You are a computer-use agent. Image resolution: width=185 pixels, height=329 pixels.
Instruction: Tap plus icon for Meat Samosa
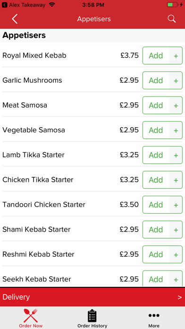[x=176, y=105]
